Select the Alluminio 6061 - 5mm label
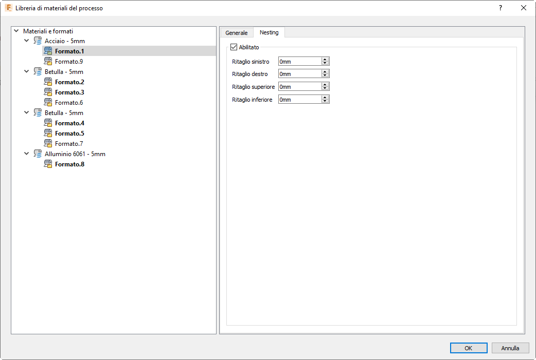This screenshot has height=360, width=536. pos(75,154)
